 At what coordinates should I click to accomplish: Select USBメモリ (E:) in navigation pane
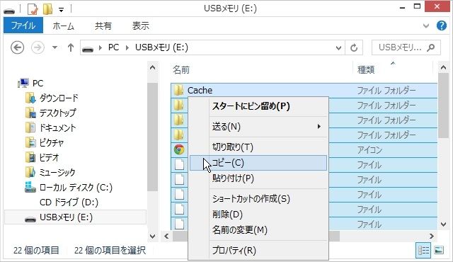(76, 217)
